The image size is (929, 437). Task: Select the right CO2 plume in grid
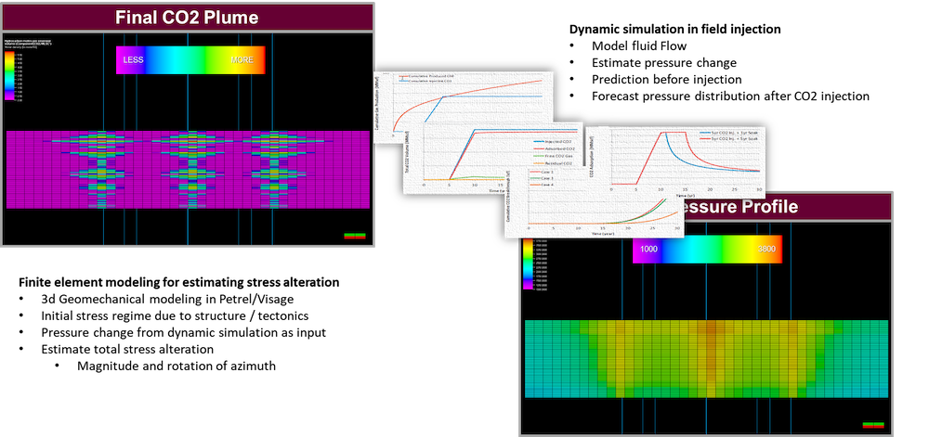click(273, 170)
